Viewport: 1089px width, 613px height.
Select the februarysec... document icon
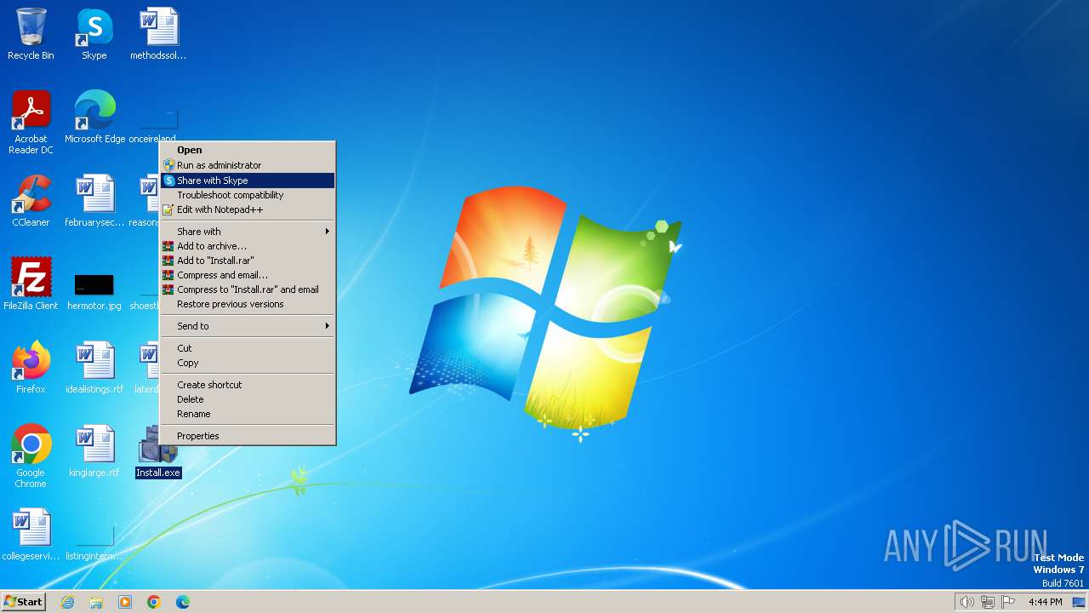(94, 201)
